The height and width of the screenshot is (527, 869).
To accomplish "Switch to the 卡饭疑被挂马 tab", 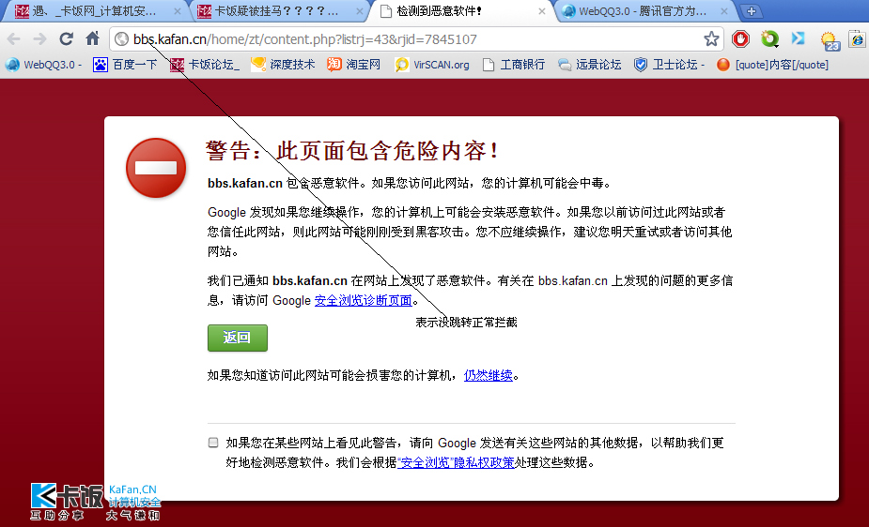I will (x=274, y=11).
